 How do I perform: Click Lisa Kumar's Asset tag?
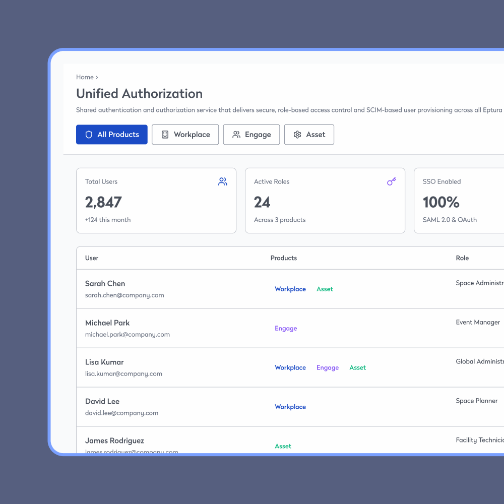coord(357,368)
